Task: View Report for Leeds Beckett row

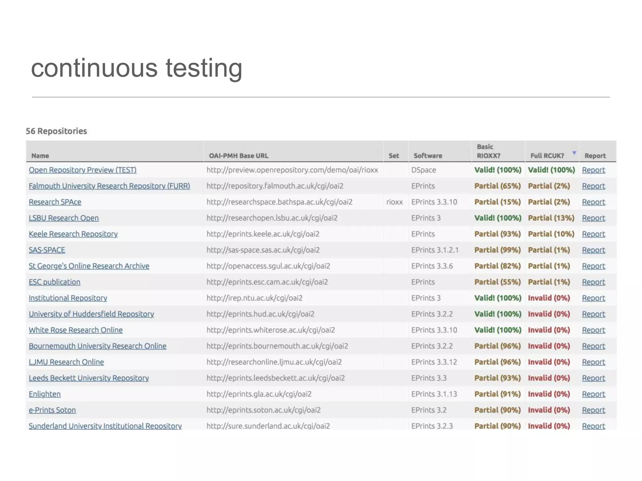Action: tap(593, 378)
